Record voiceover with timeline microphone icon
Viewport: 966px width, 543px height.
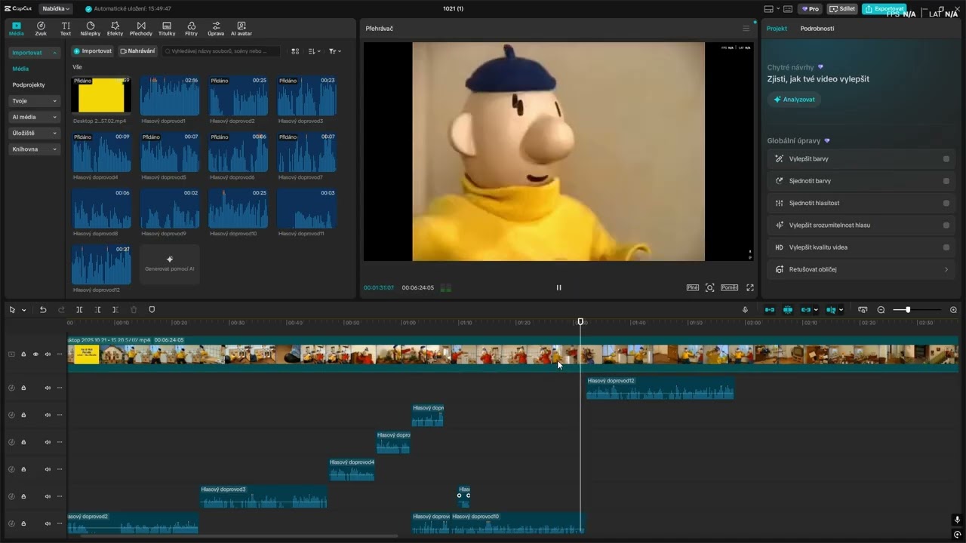click(745, 310)
